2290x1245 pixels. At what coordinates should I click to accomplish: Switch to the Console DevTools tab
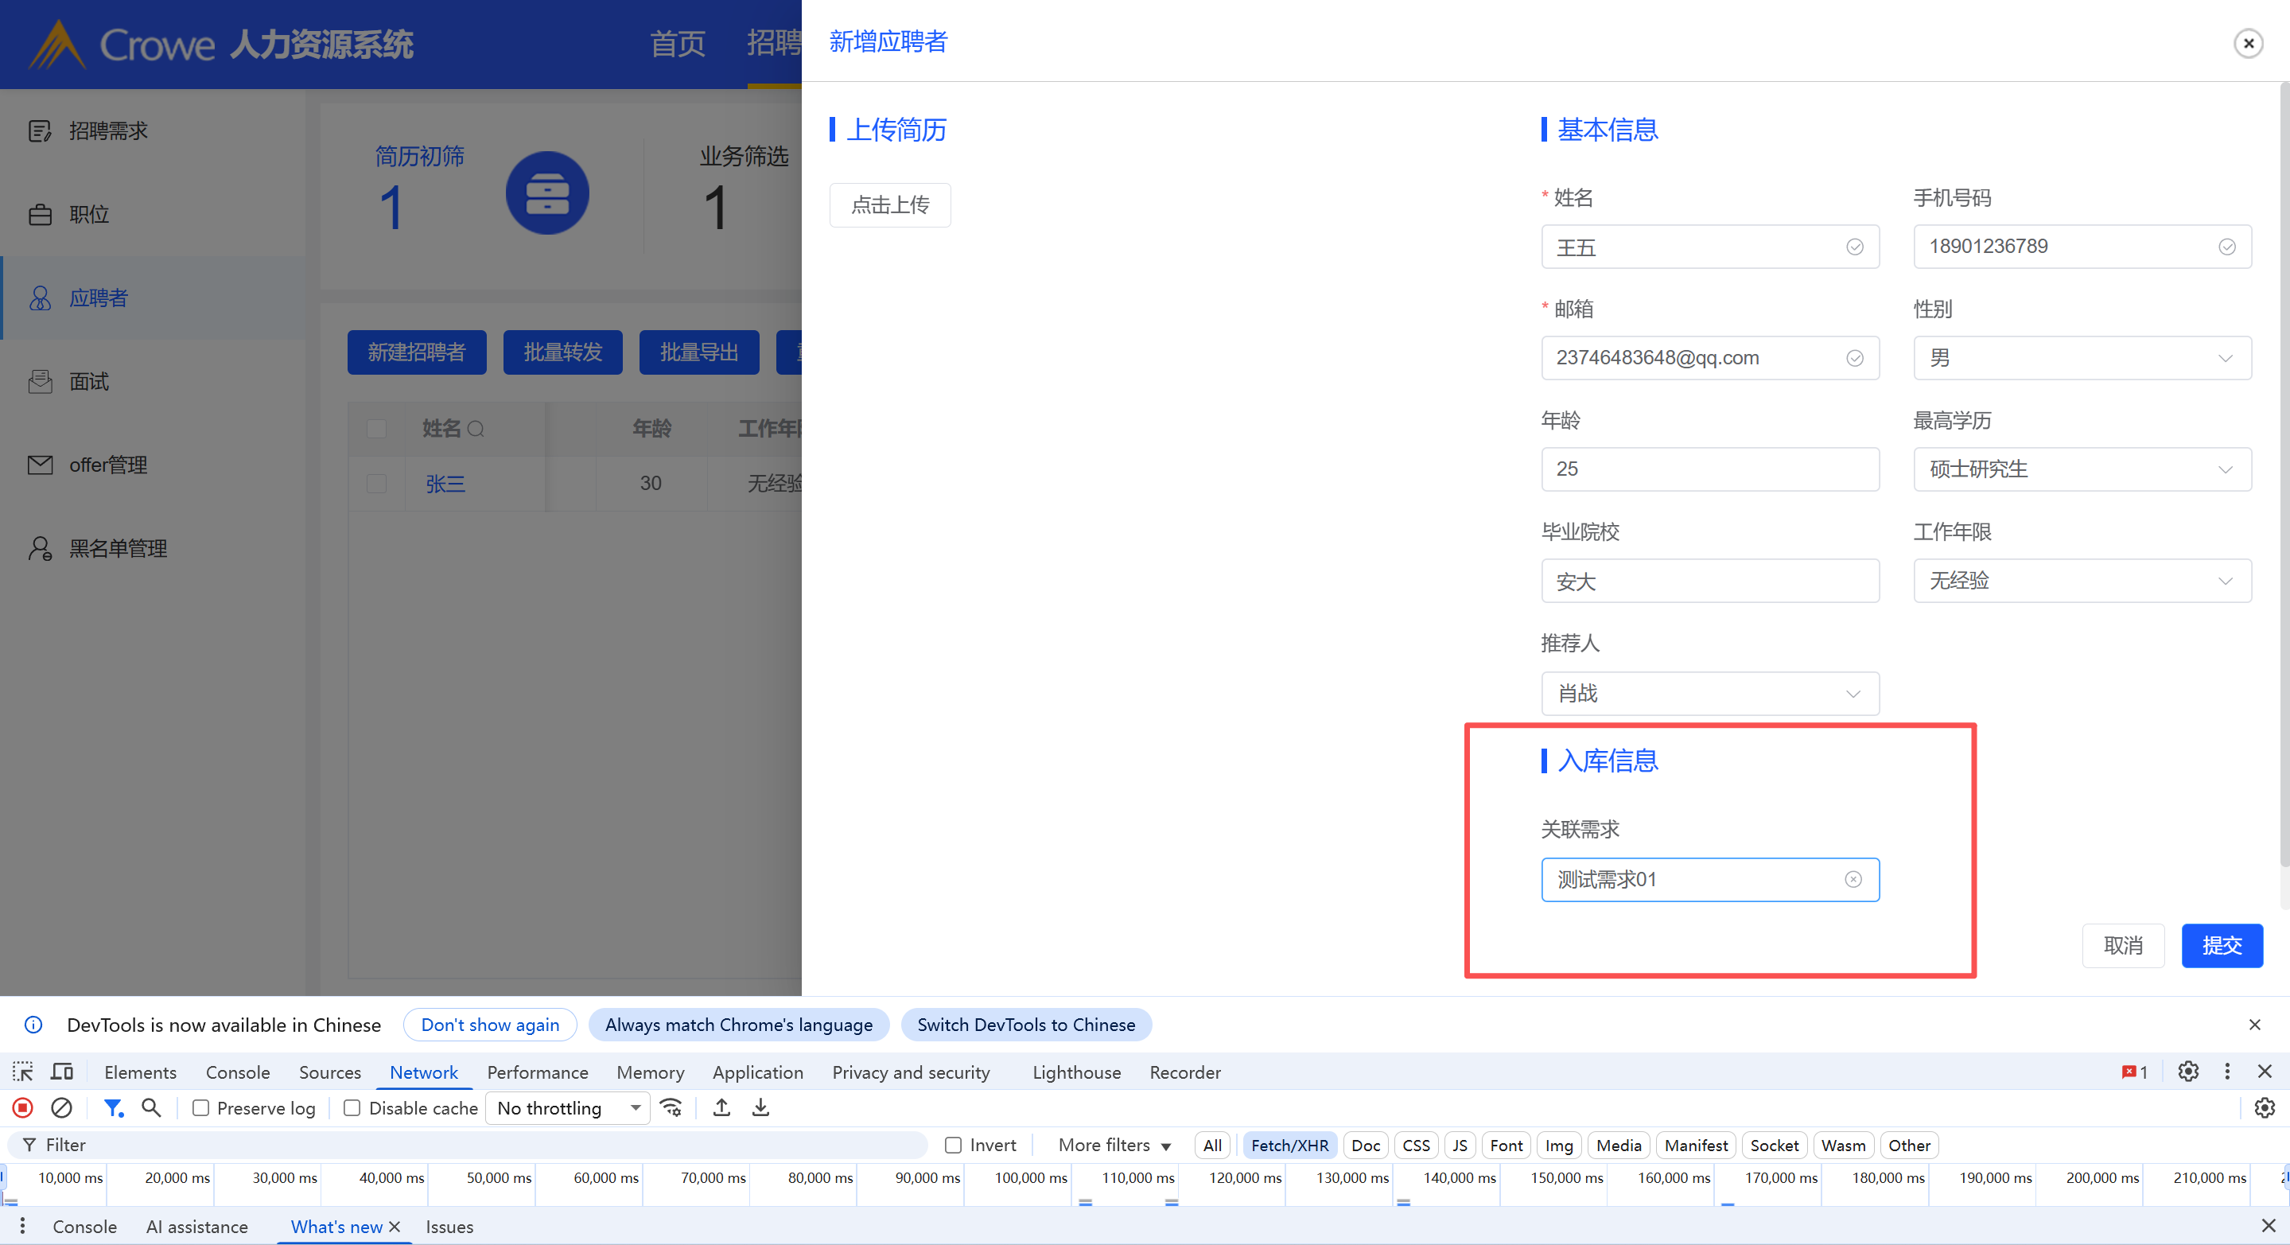(x=237, y=1072)
